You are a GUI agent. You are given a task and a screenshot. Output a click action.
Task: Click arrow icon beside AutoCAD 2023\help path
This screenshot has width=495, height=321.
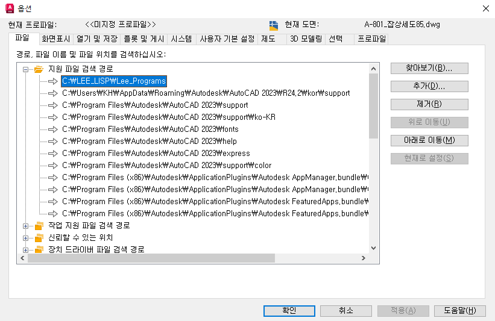pyautogui.click(x=52, y=142)
